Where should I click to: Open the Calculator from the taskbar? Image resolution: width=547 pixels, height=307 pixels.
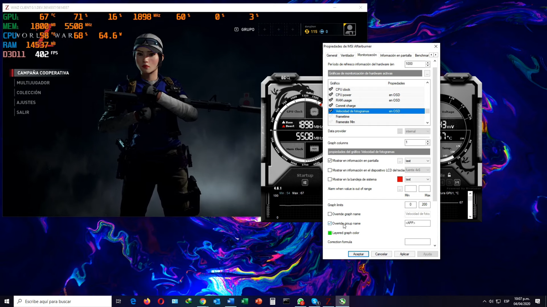pos(272,301)
